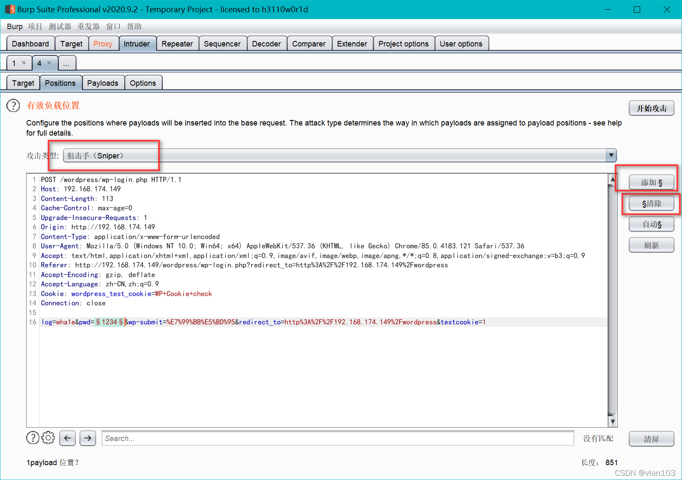Open the help icon beside 有效负载位置
This screenshot has width=682, height=480.
(13, 106)
